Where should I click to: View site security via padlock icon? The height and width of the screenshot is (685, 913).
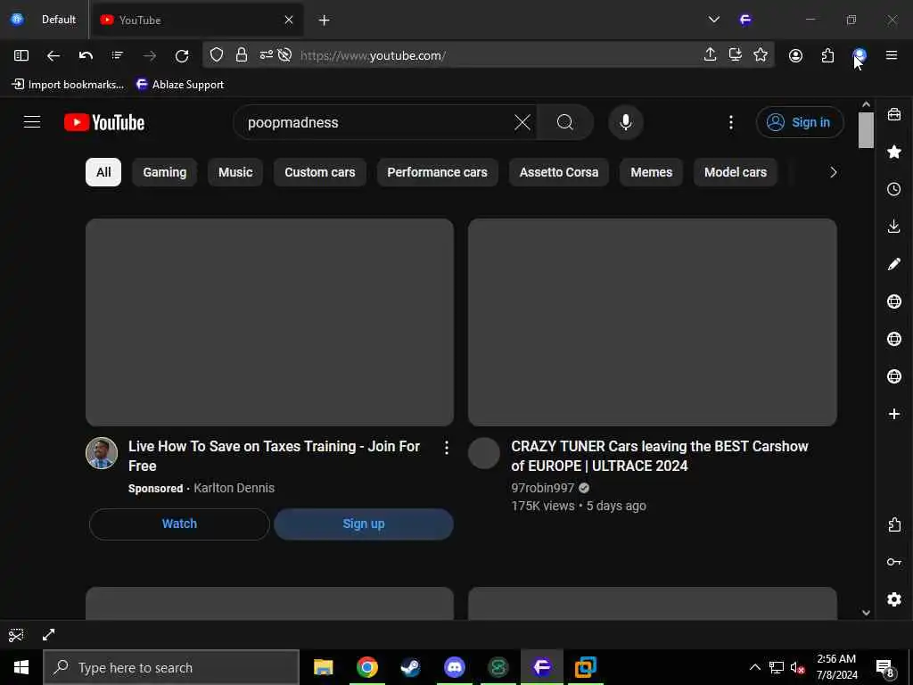coord(241,54)
